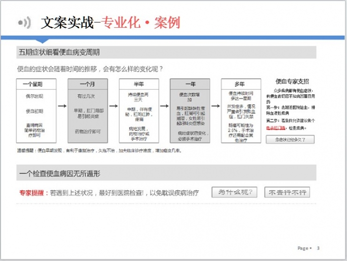Click the arrow between 一年 and 多年
Viewport: 347px width, 261px height.
click(x=215, y=106)
